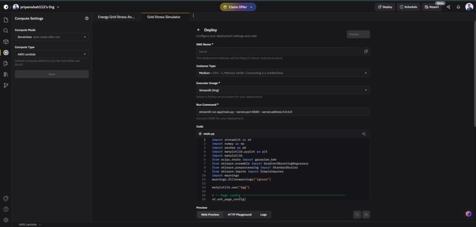Copy the DNS name with the copy icon
Viewport: 476px width, 227px height.
[x=366, y=51]
